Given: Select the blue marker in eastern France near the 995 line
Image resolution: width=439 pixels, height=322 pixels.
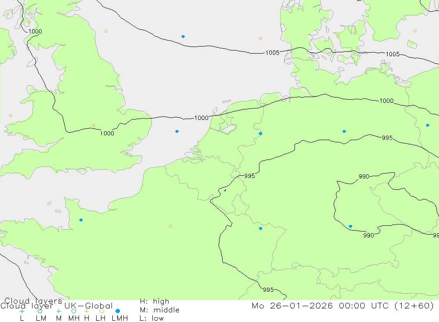Looking at the screenshot, I should click(260, 228).
